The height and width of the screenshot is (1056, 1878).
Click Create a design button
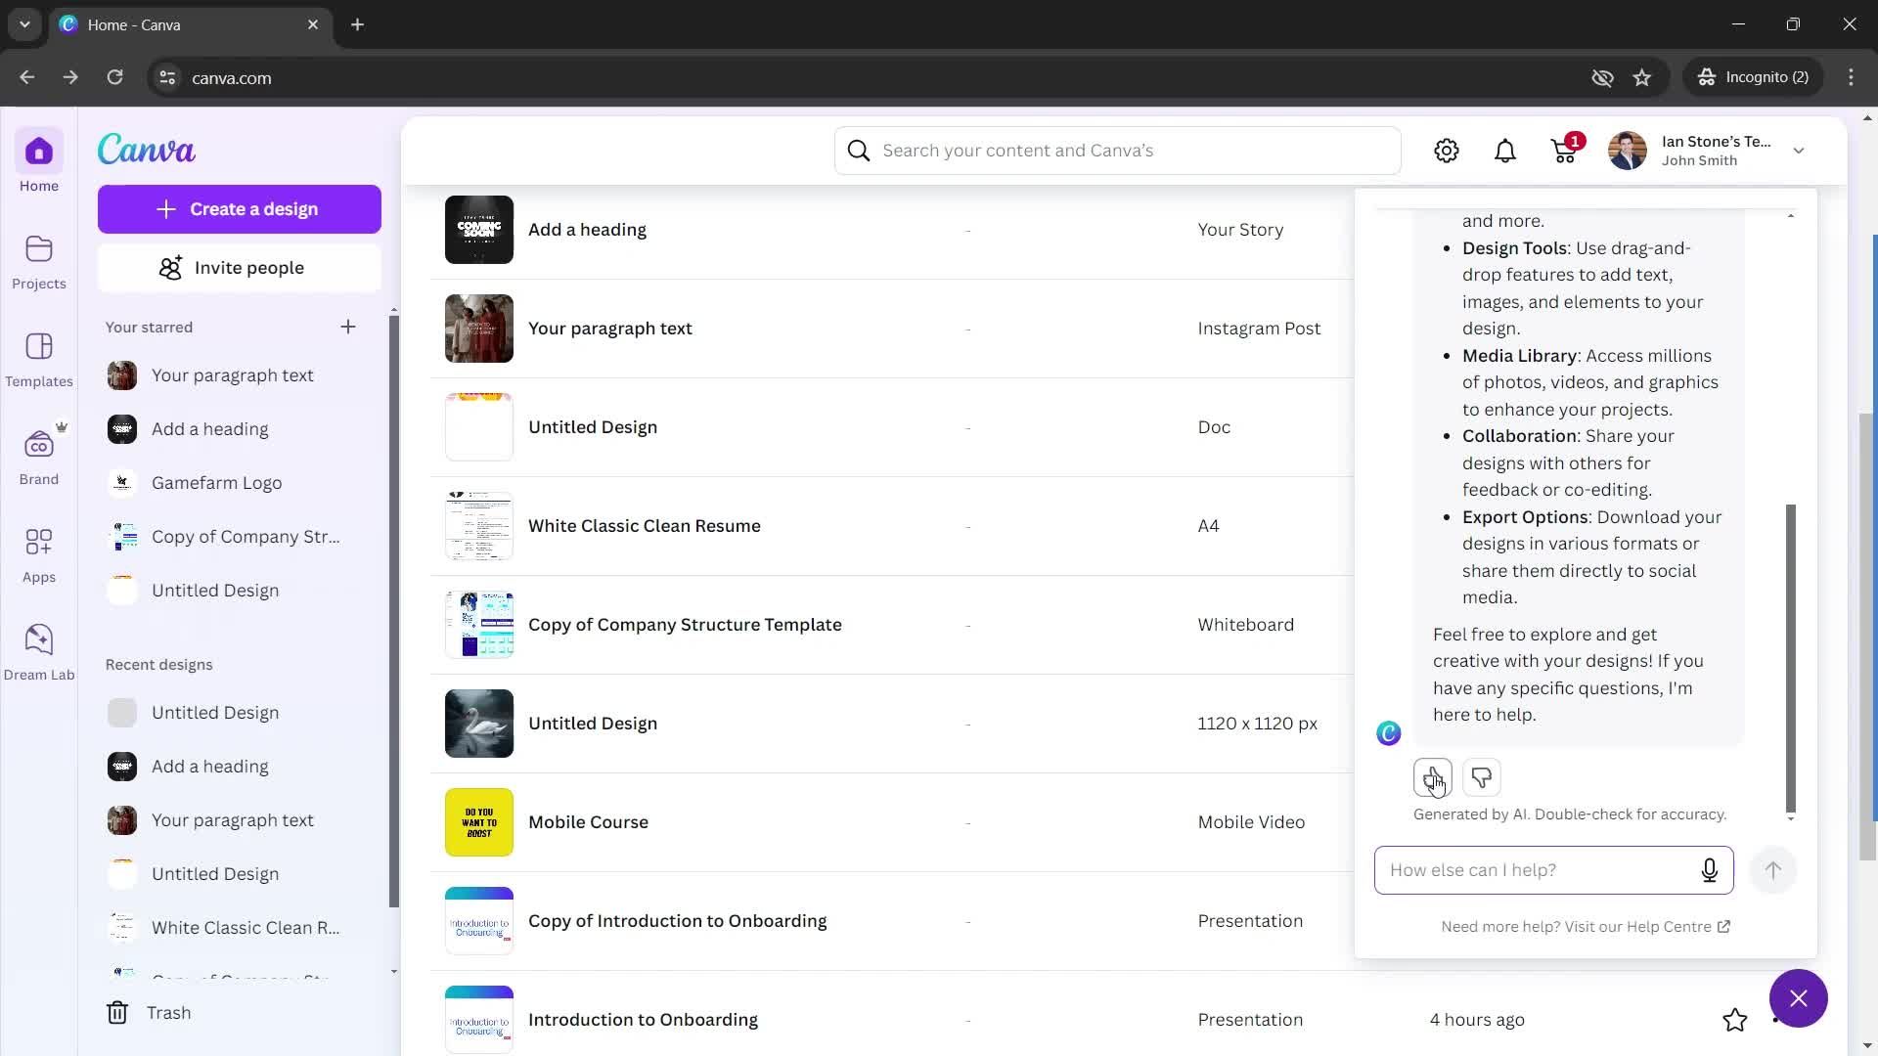click(240, 209)
